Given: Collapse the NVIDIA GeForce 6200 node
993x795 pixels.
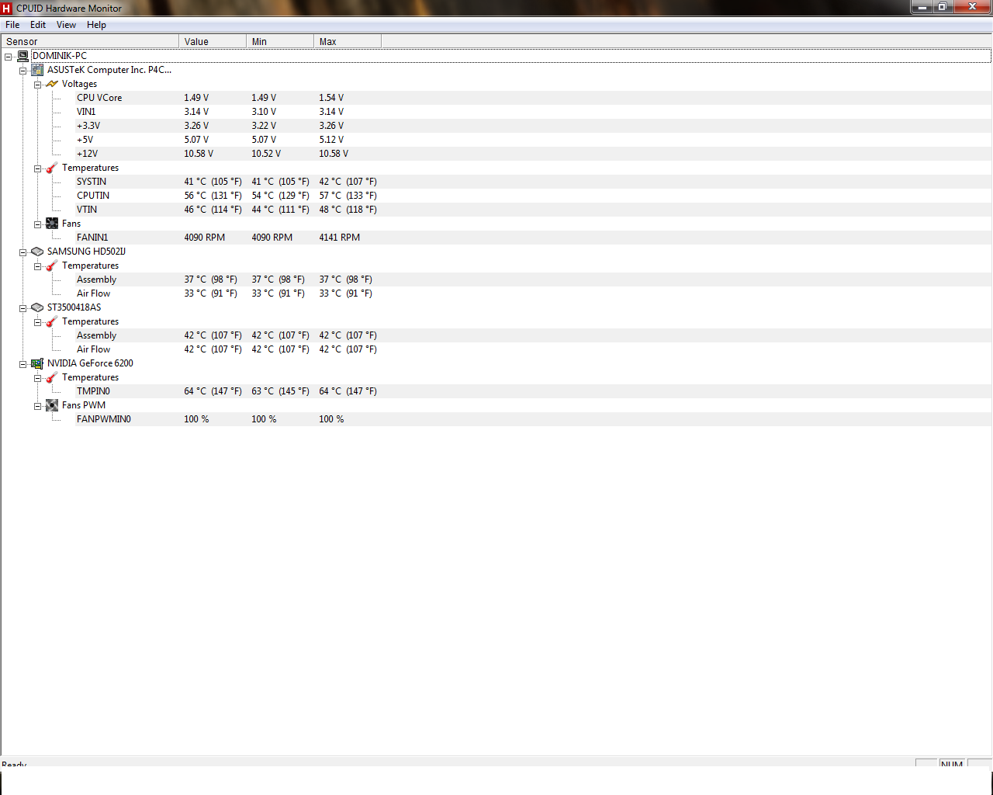Looking at the screenshot, I should 23,363.
